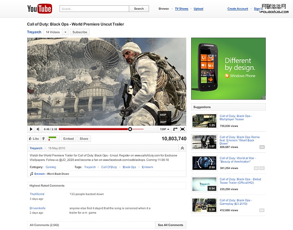Expand the 14 Videos dropdown arrow

65,32
